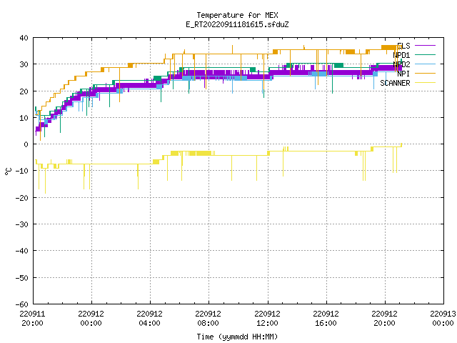The width and height of the screenshot is (457, 343).
Task: Click the orange NPI legend line sample
Action: [x=425, y=74]
